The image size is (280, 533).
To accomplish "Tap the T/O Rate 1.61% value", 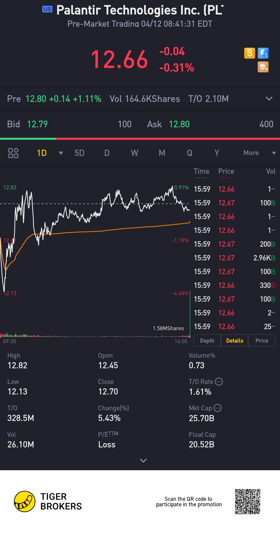I will pos(200,392).
